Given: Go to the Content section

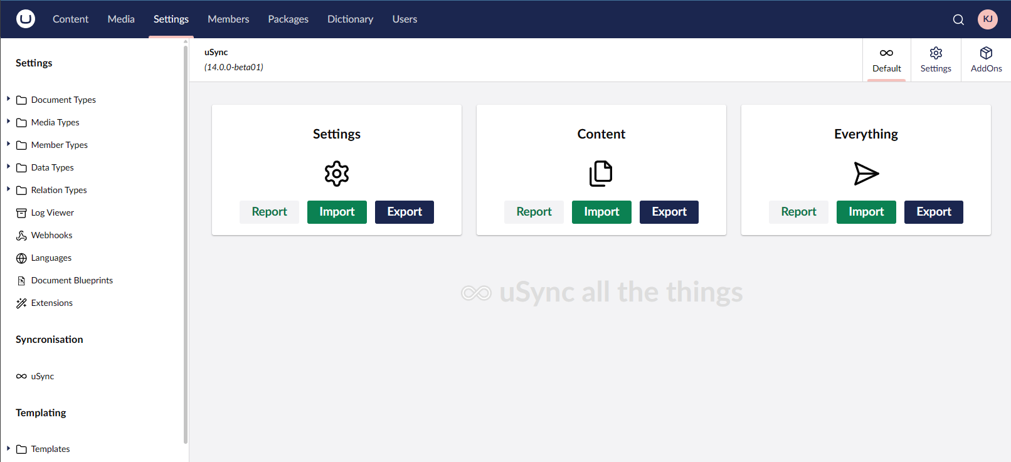Looking at the screenshot, I should click(x=70, y=19).
